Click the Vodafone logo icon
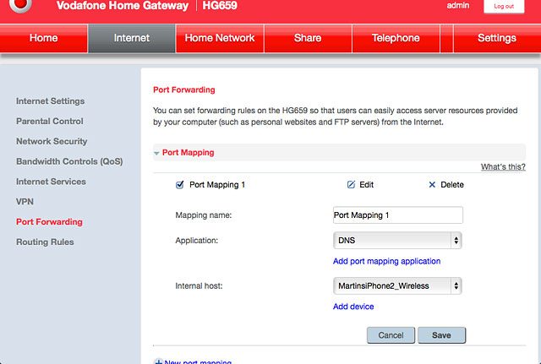 click(x=20, y=4)
